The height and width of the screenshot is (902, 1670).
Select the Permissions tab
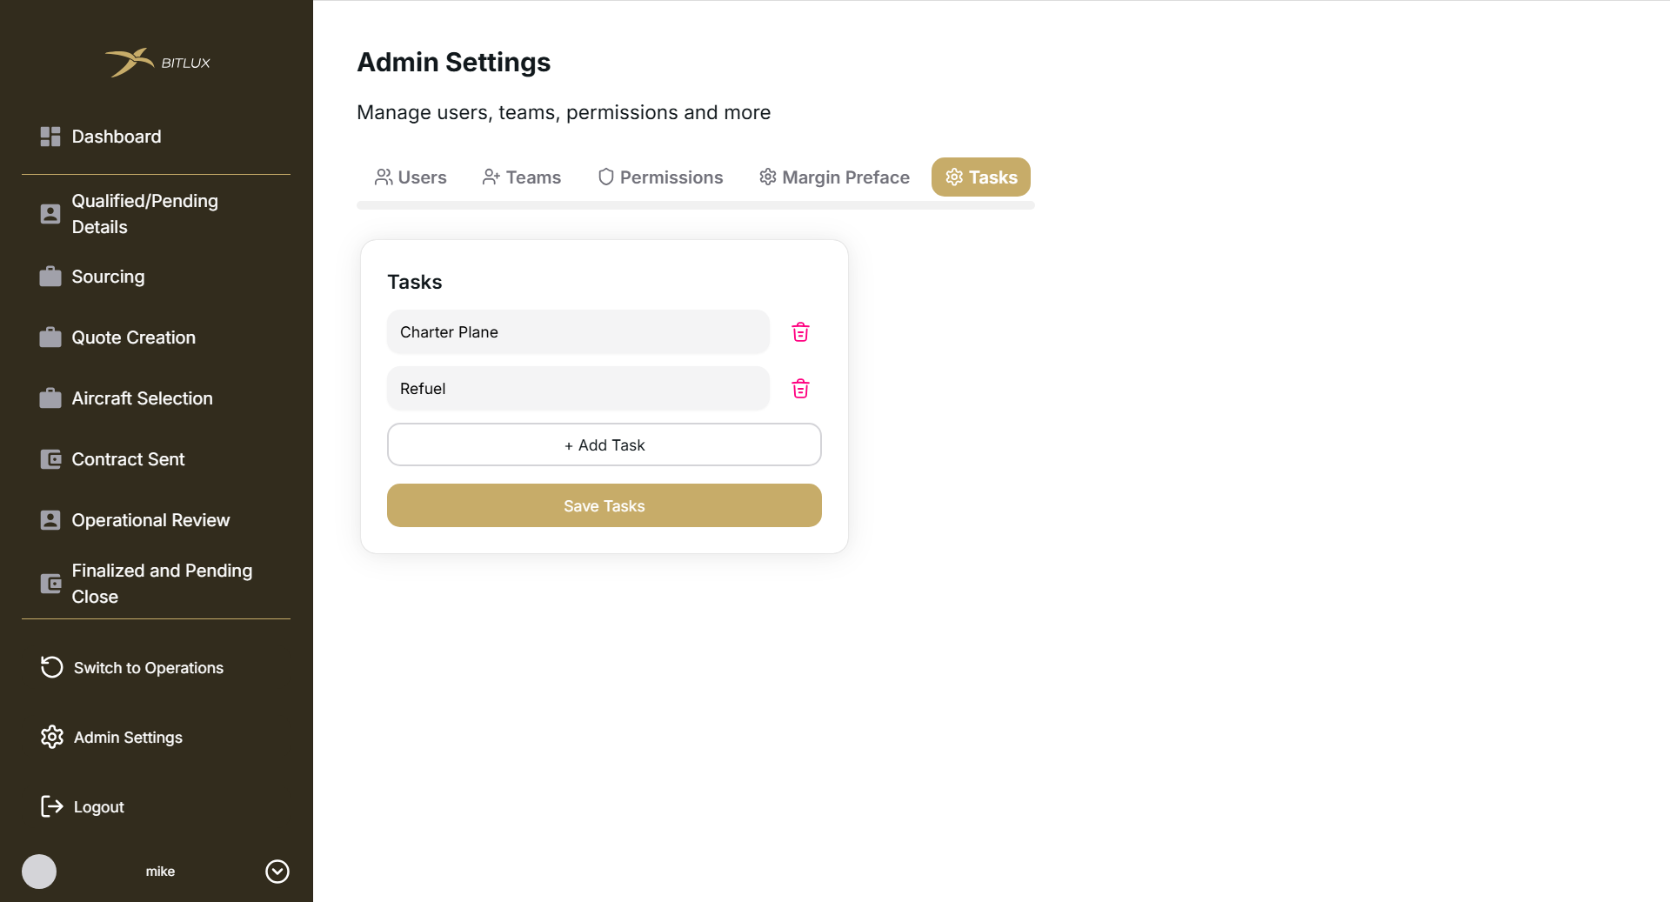tap(660, 177)
